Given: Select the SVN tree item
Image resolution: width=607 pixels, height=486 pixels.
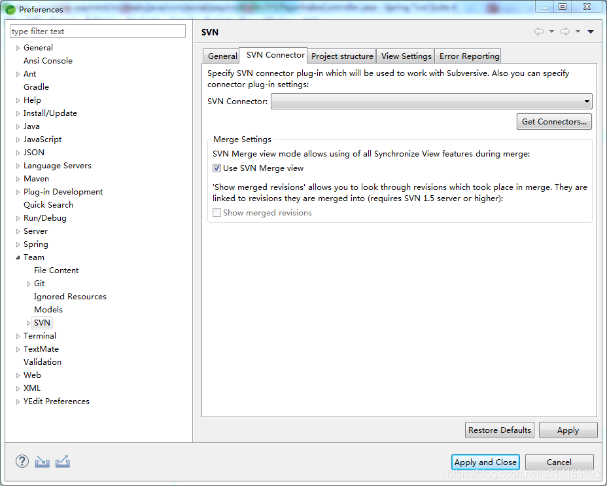Looking at the screenshot, I should [x=43, y=323].
